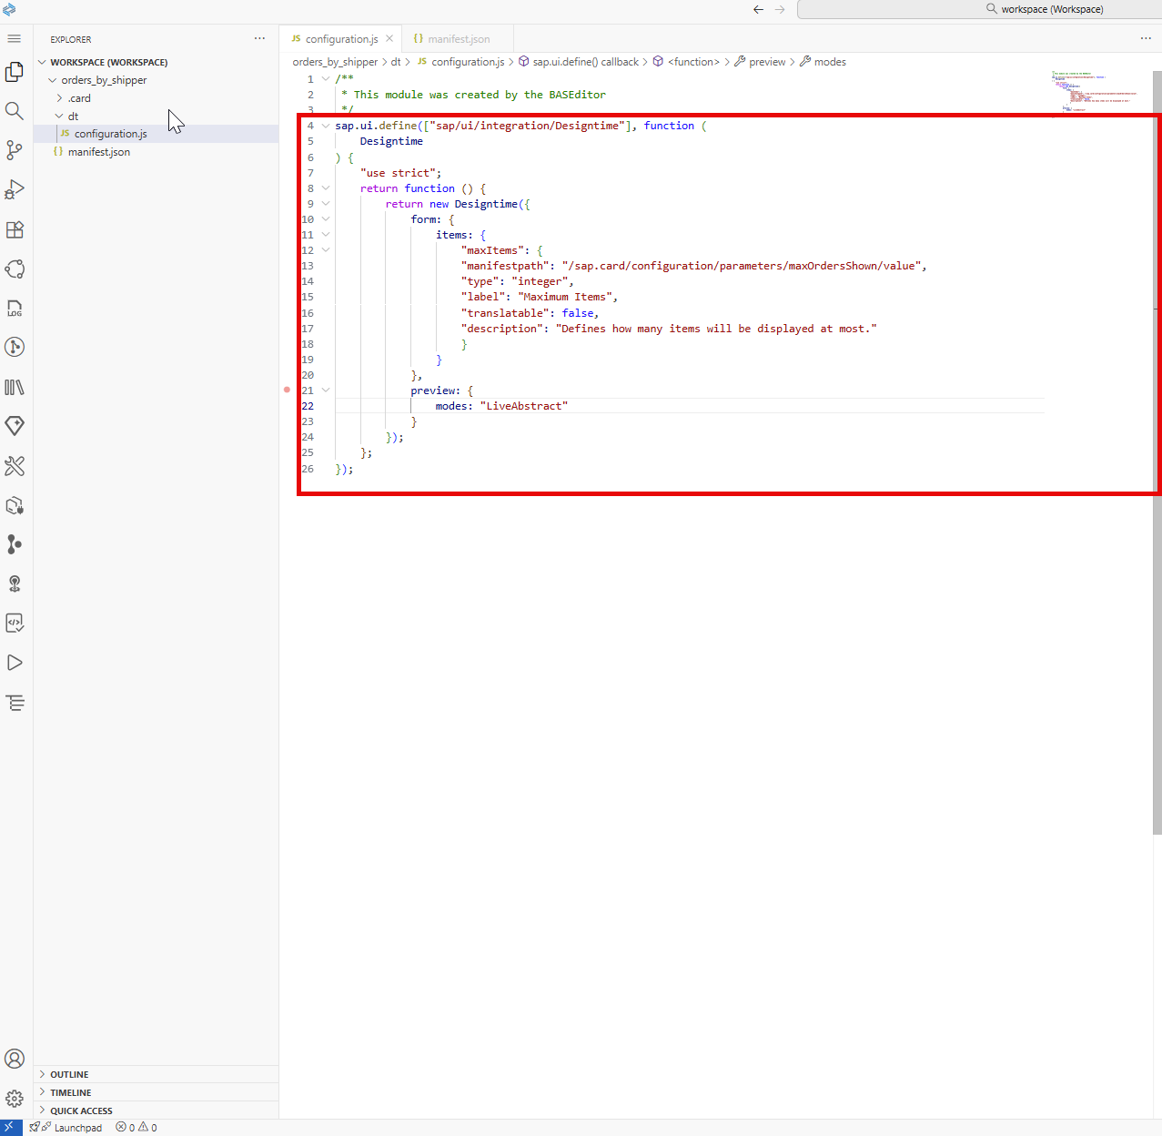Fold the preview block at line 21

pyautogui.click(x=326, y=390)
